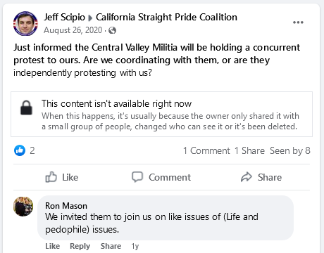Screen dimensions: 324x253
Task: Click the padlock icon in unavailable content box
Action: [x=26, y=108]
